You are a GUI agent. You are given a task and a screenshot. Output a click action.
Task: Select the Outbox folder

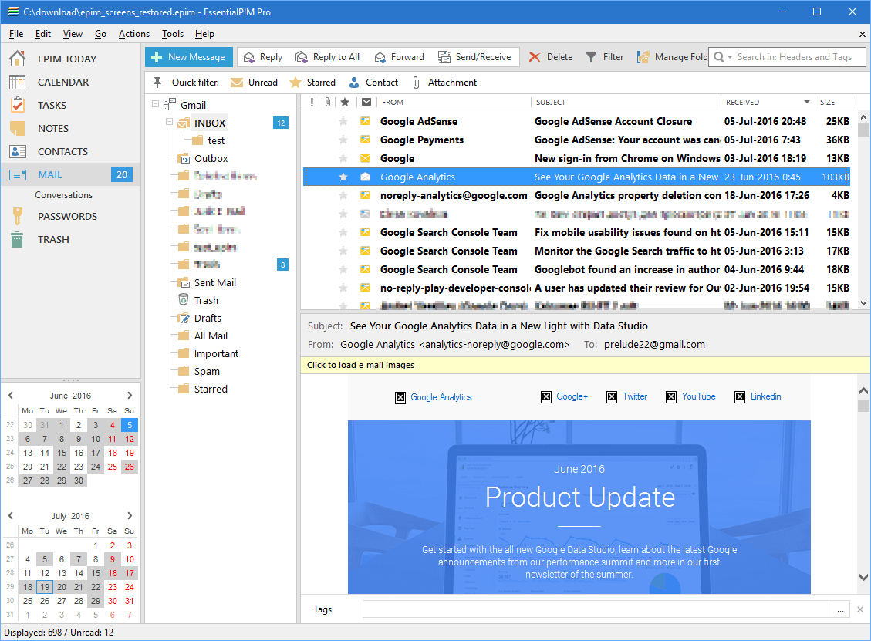tap(211, 158)
